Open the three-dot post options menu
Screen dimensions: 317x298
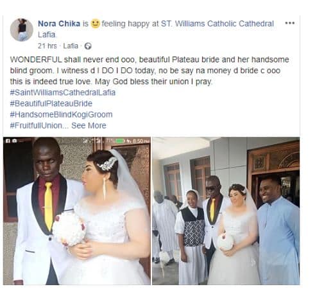point(290,23)
